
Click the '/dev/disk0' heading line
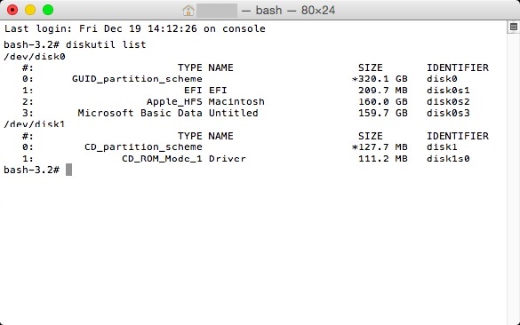(x=35, y=56)
